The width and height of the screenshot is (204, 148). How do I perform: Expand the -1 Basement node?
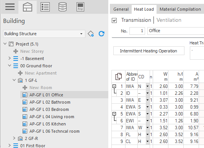(x=10, y=58)
